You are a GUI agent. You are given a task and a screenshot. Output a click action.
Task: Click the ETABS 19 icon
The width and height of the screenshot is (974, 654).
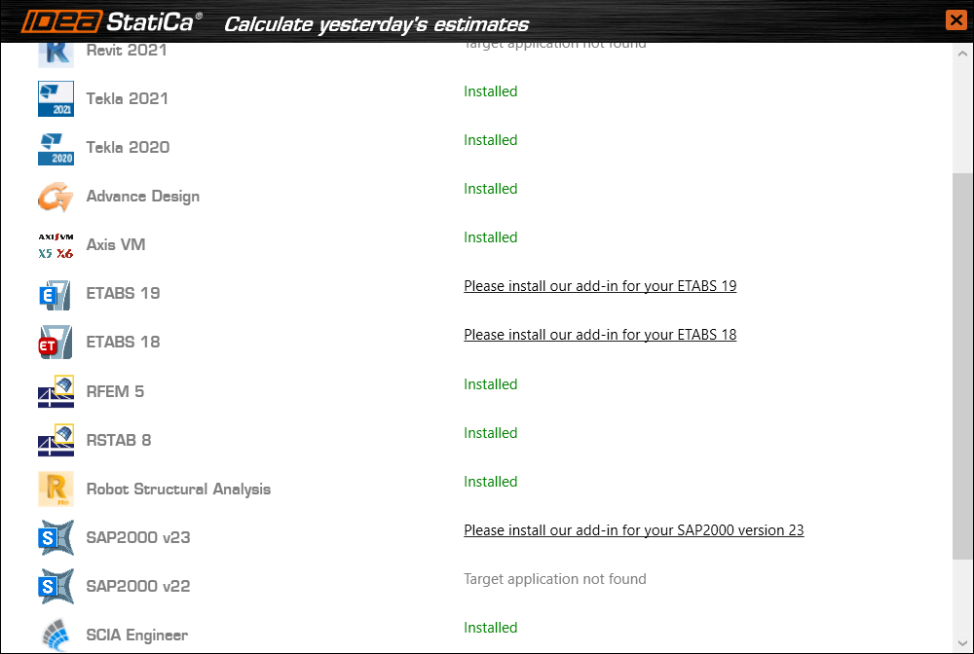[x=56, y=294]
